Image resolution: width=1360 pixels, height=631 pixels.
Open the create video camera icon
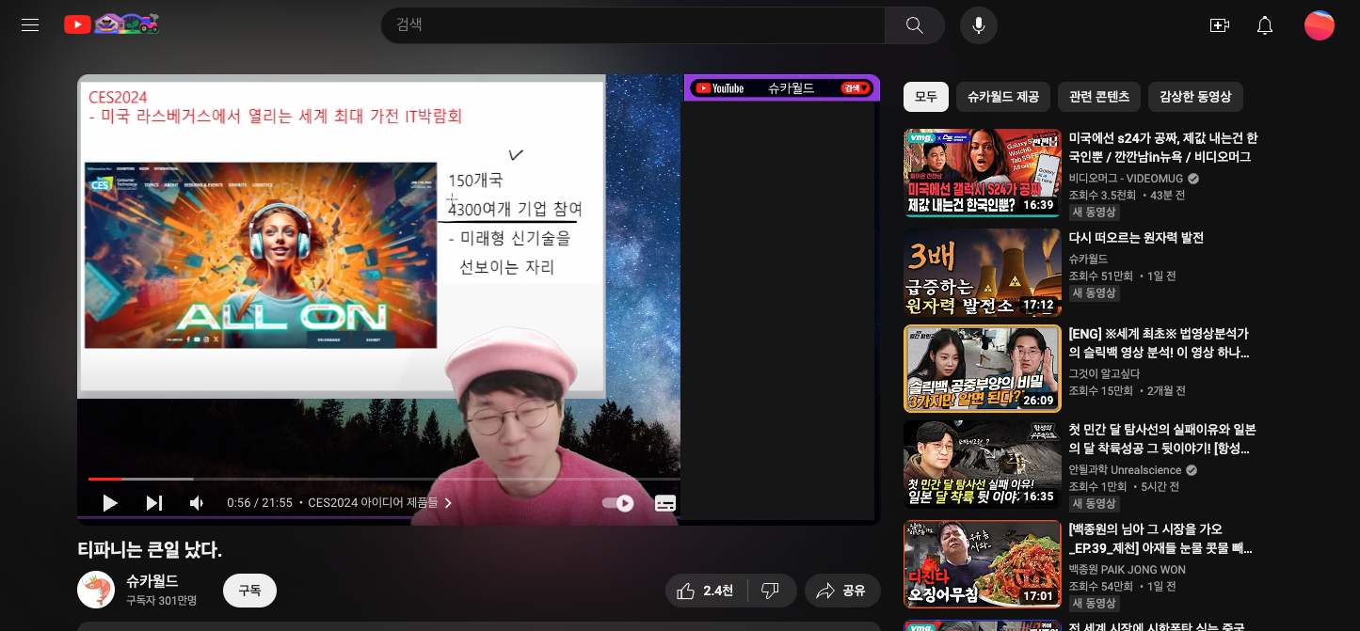point(1220,25)
